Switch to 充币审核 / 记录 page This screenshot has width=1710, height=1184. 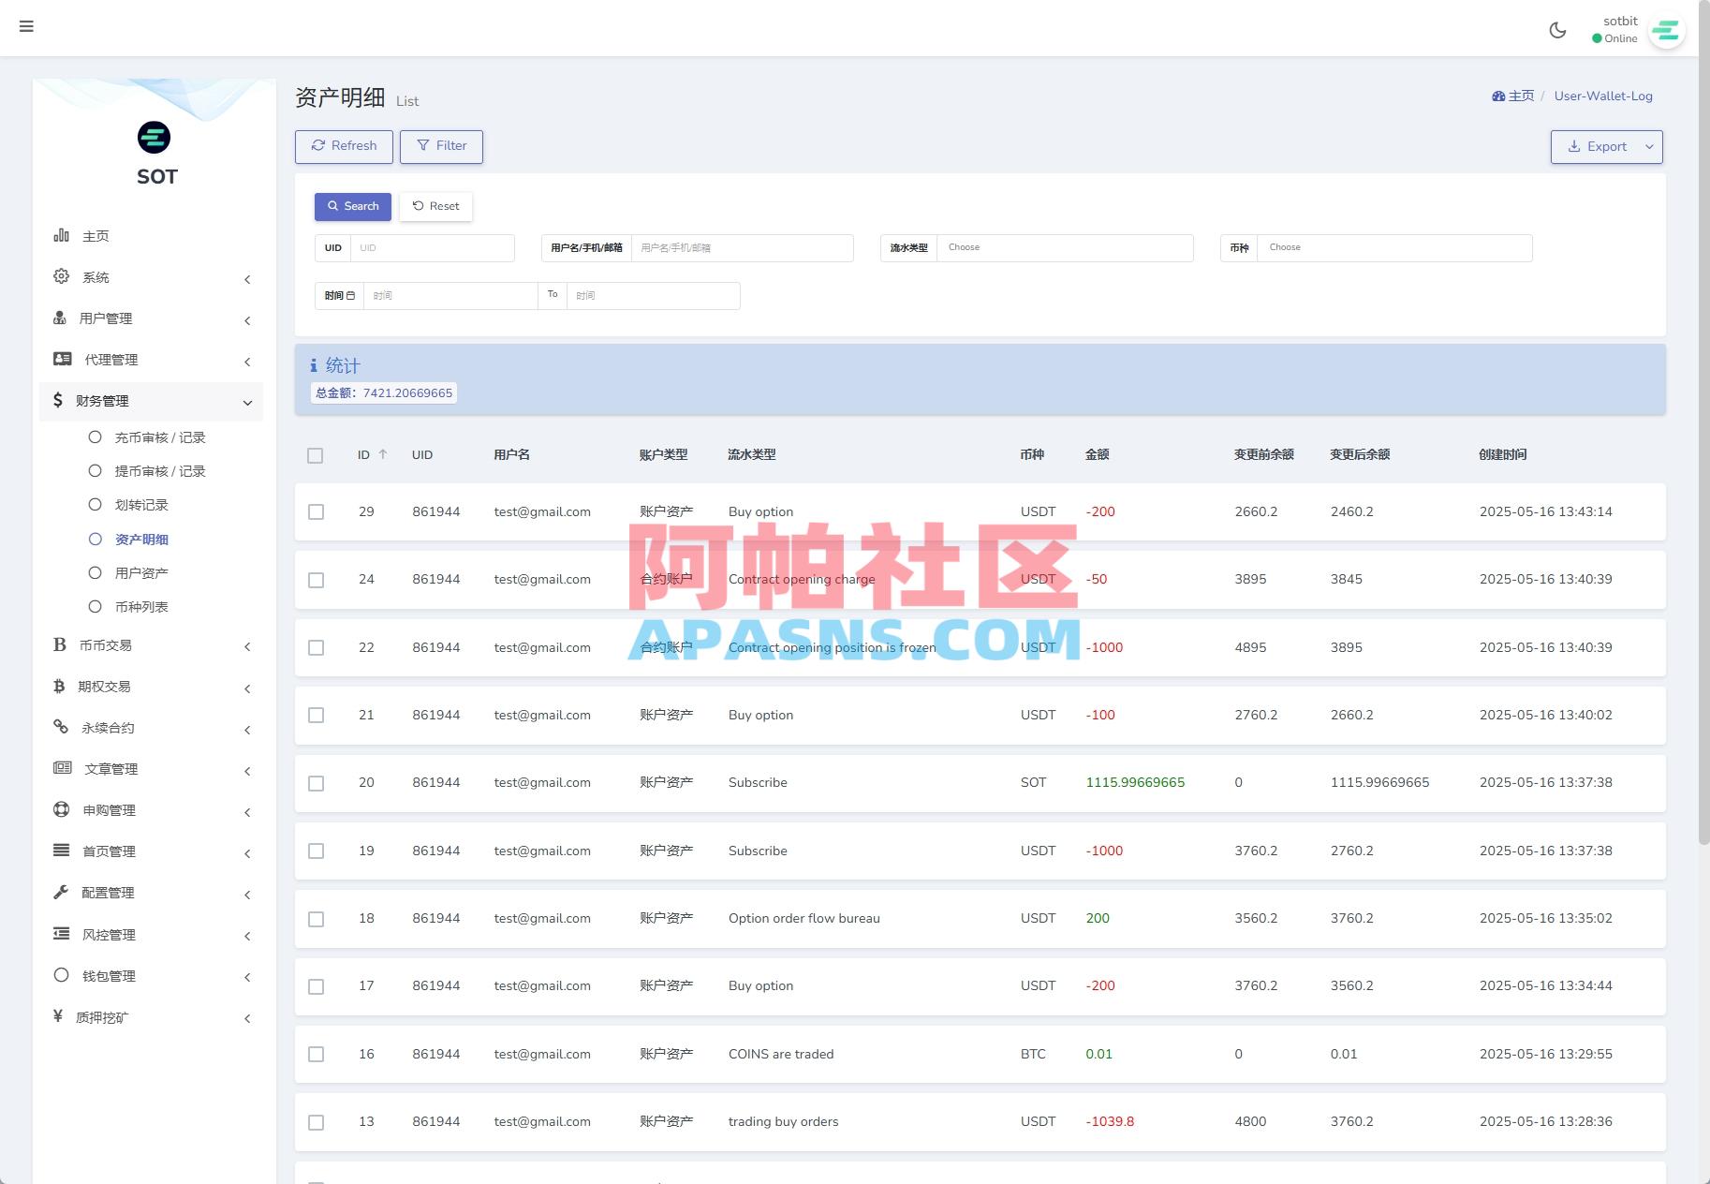pos(159,437)
